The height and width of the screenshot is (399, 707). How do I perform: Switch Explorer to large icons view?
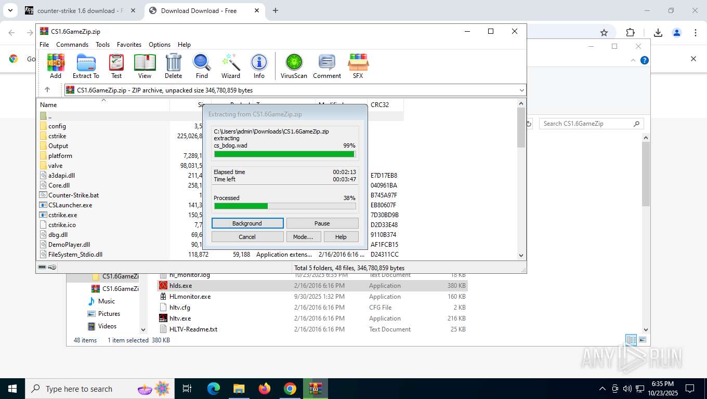(643, 340)
